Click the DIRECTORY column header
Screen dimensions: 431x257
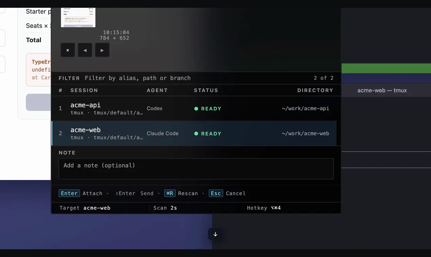pos(315,90)
